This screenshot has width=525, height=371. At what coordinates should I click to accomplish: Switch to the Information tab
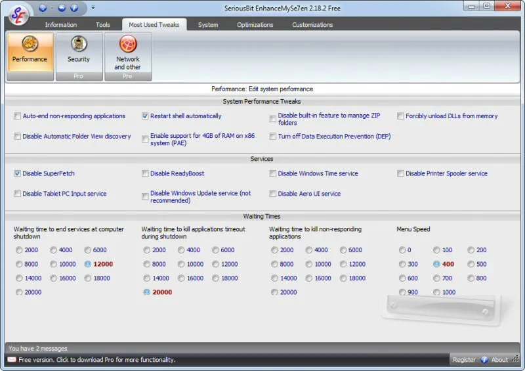click(61, 25)
